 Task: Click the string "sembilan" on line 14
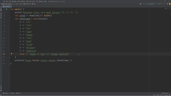[x=31, y=51]
